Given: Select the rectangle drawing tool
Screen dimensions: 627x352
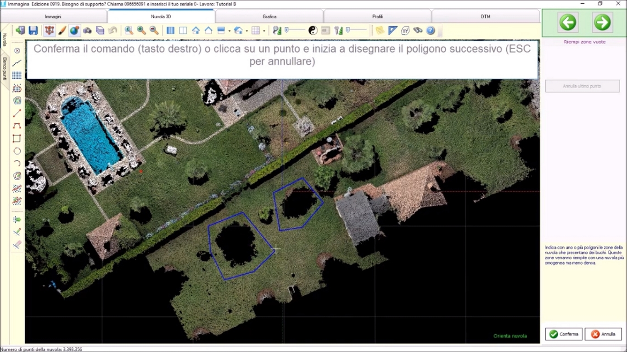Looking at the screenshot, I should pyautogui.click(x=17, y=138).
